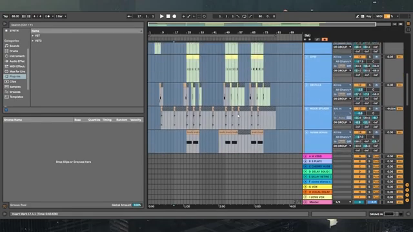The image size is (413, 232).
Task: Click the Tap tempo button
Action: pyautogui.click(x=6, y=16)
